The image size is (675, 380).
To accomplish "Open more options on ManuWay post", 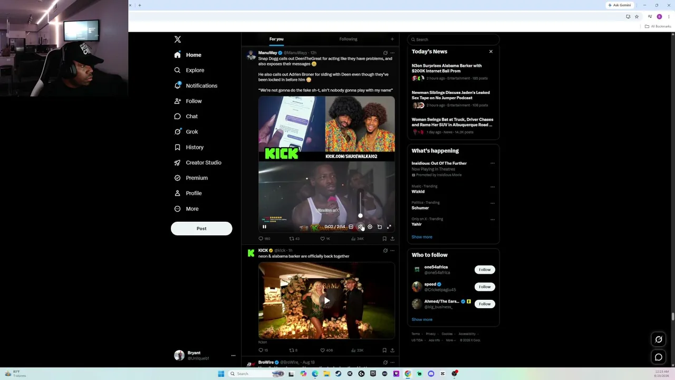I will click(392, 53).
